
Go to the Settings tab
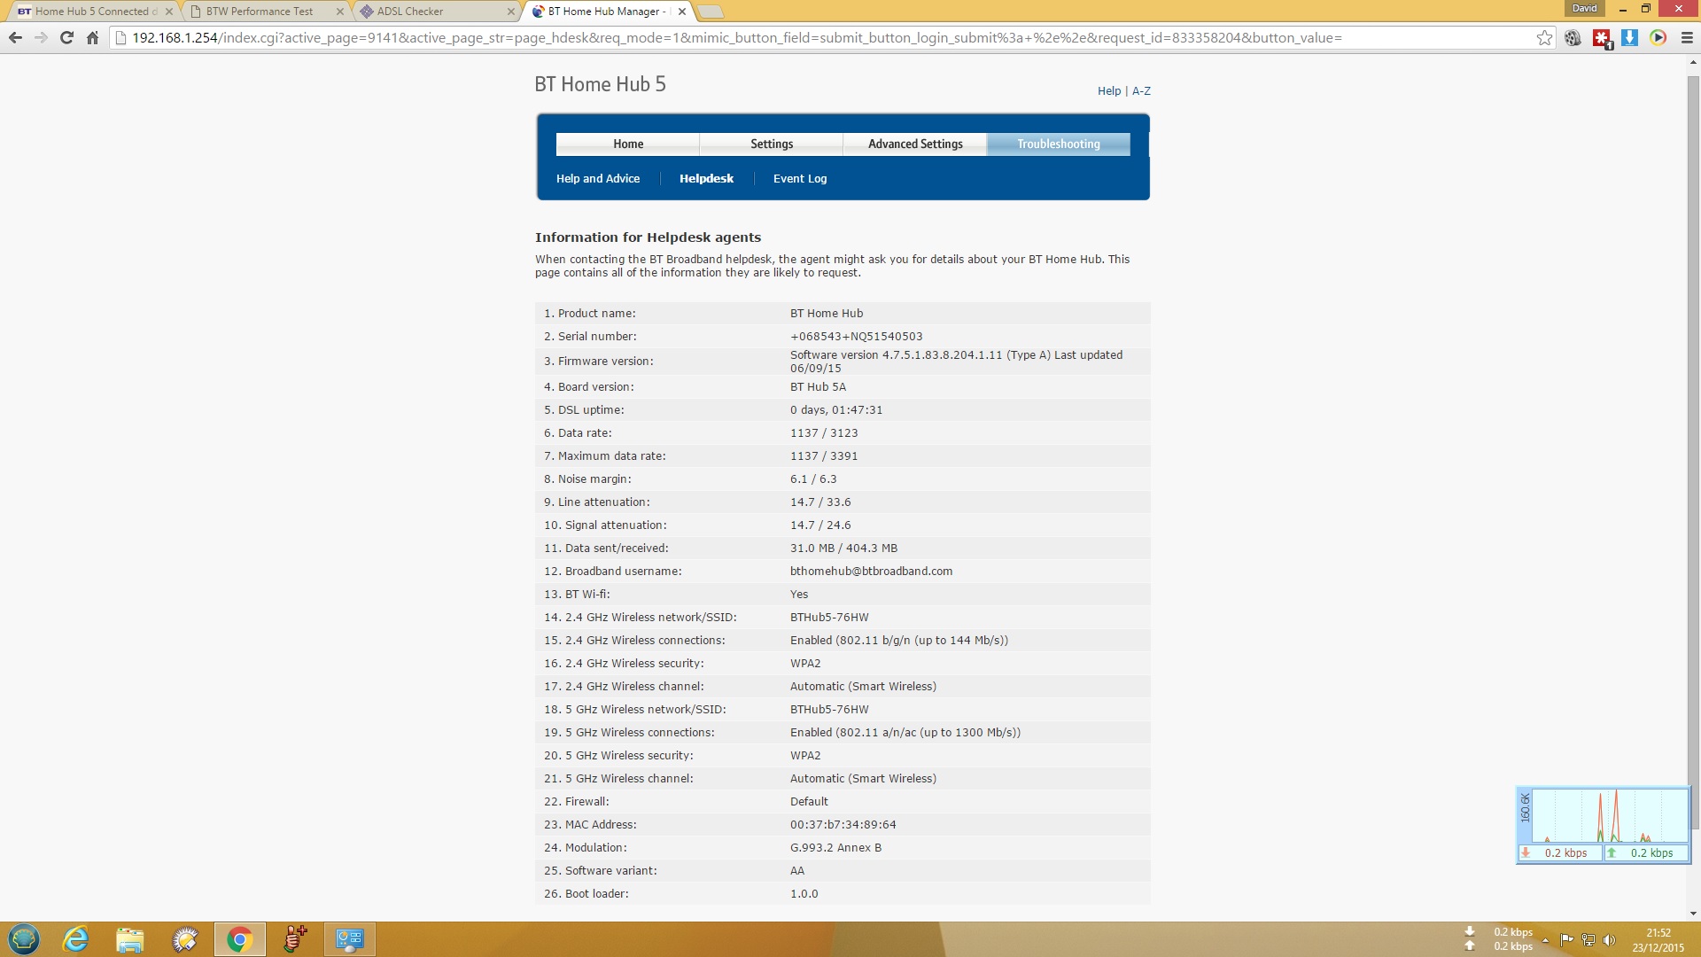click(x=771, y=144)
